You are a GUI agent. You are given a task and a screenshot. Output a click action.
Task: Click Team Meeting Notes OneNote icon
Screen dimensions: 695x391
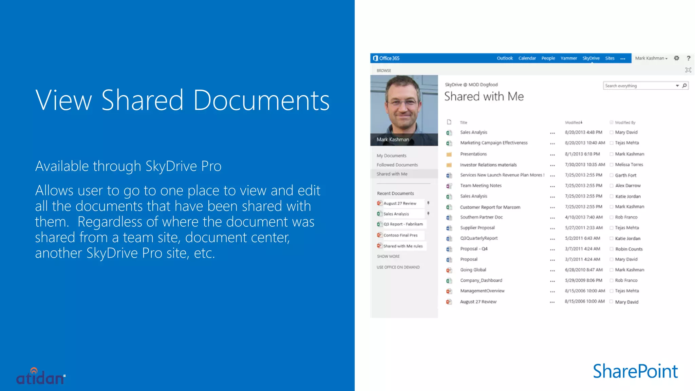(449, 186)
